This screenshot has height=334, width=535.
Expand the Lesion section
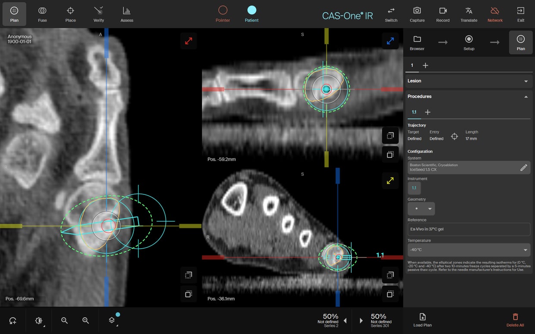[x=468, y=81]
